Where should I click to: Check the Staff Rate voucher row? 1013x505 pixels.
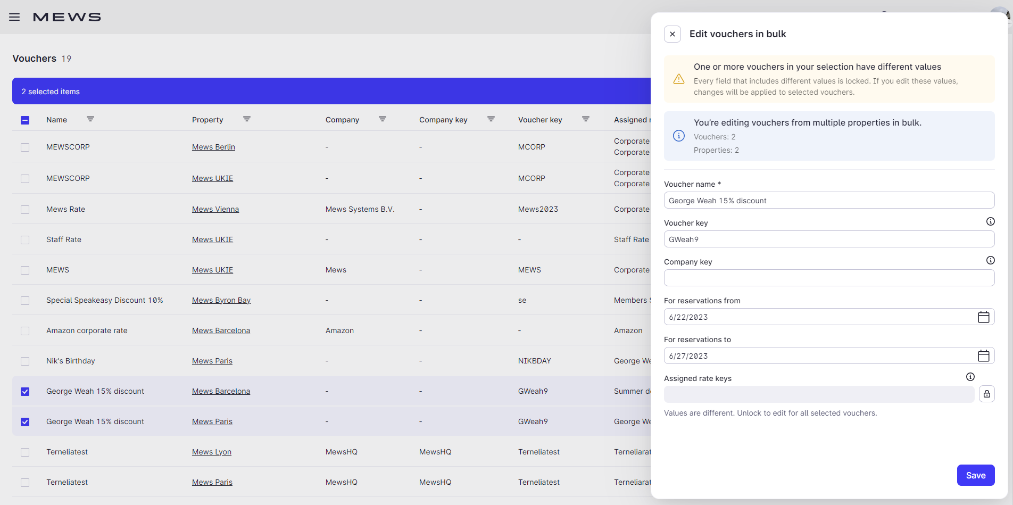click(25, 240)
